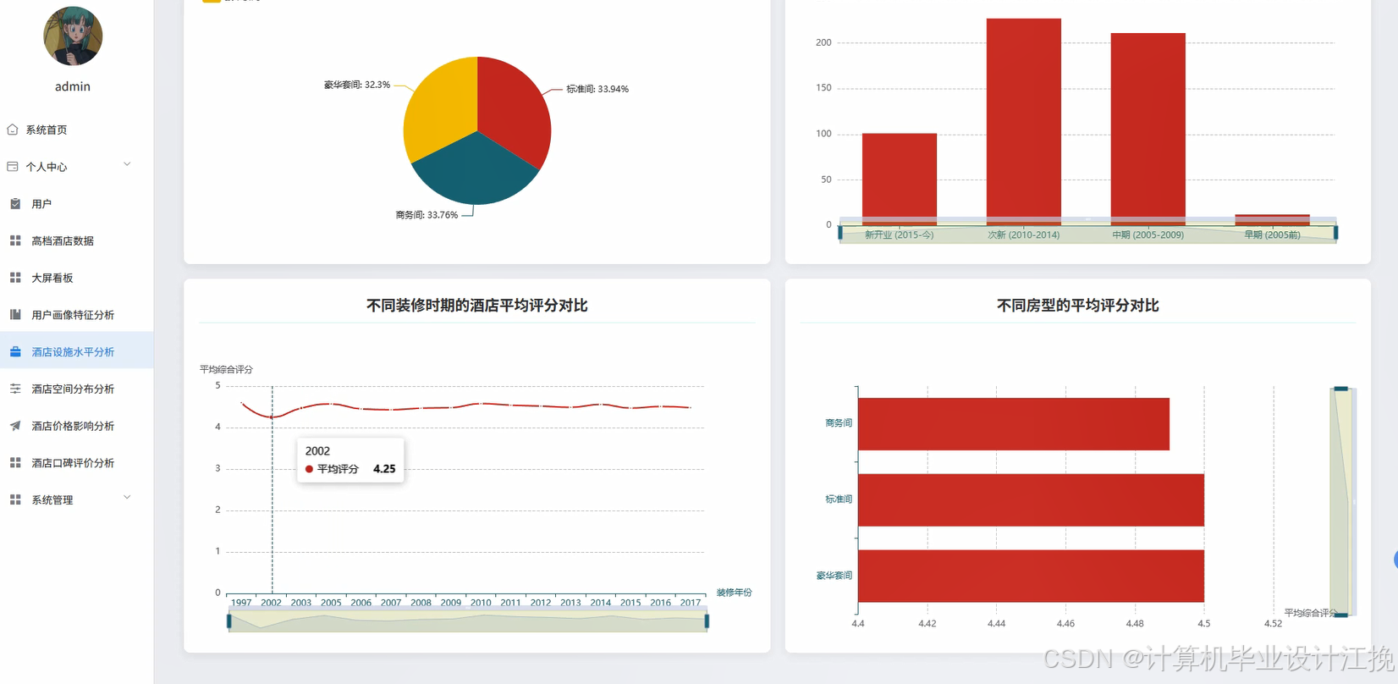
Task: Click the 用户画像特征分析 chart icon
Action: point(15,315)
